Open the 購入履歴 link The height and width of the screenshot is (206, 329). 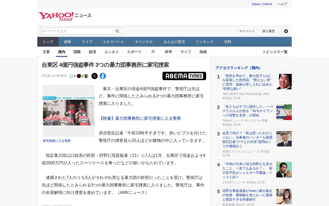(269, 31)
